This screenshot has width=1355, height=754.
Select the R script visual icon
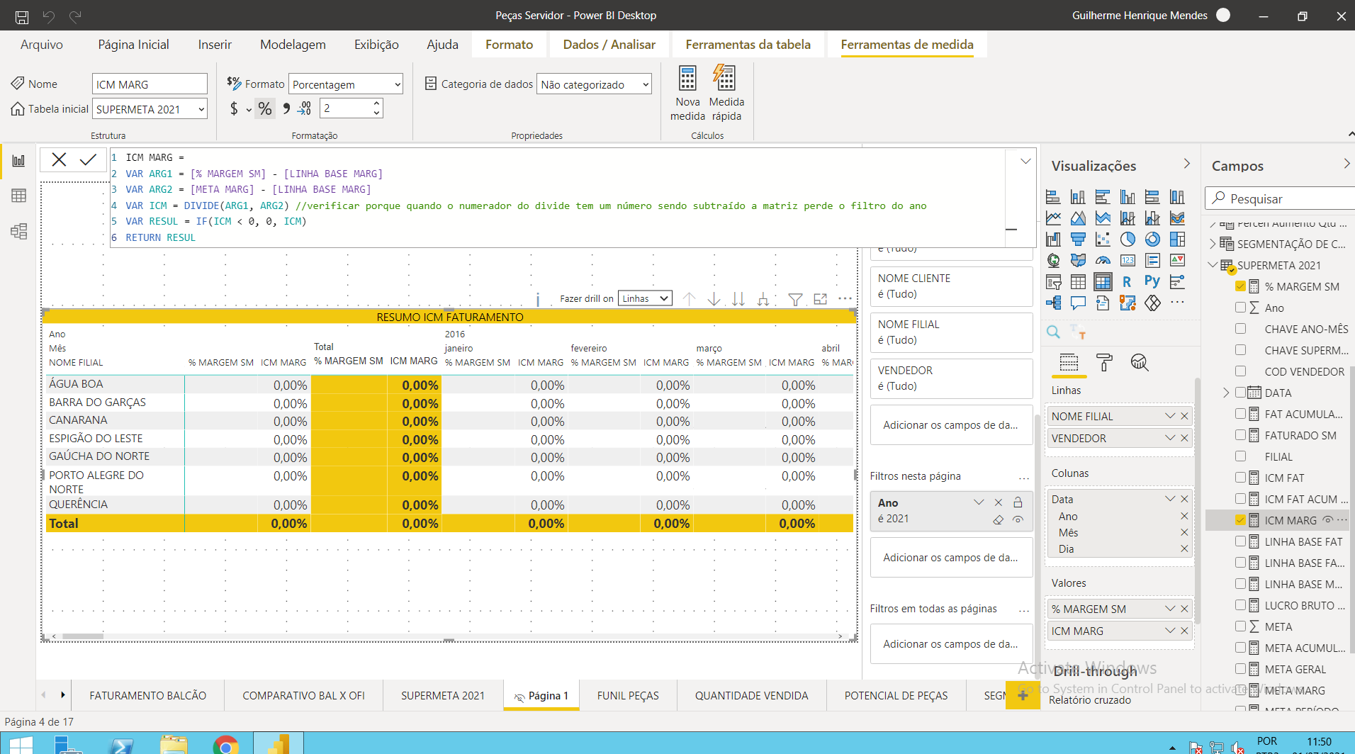pyautogui.click(x=1127, y=282)
